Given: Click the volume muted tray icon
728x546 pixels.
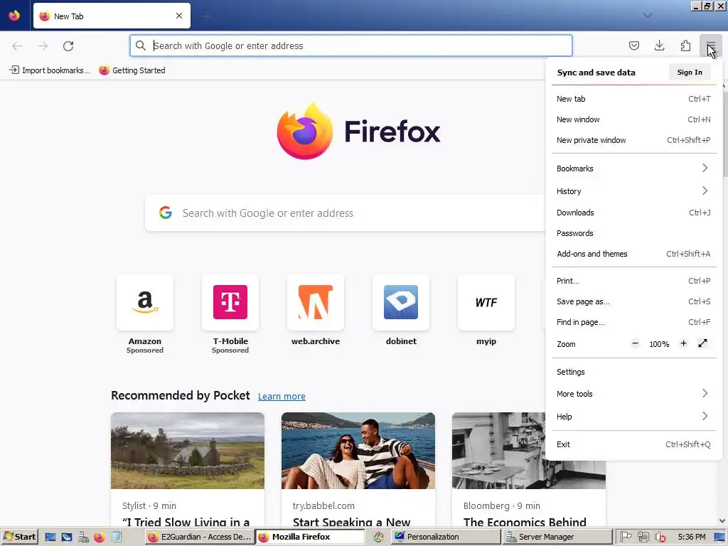Looking at the screenshot, I should tap(660, 537).
